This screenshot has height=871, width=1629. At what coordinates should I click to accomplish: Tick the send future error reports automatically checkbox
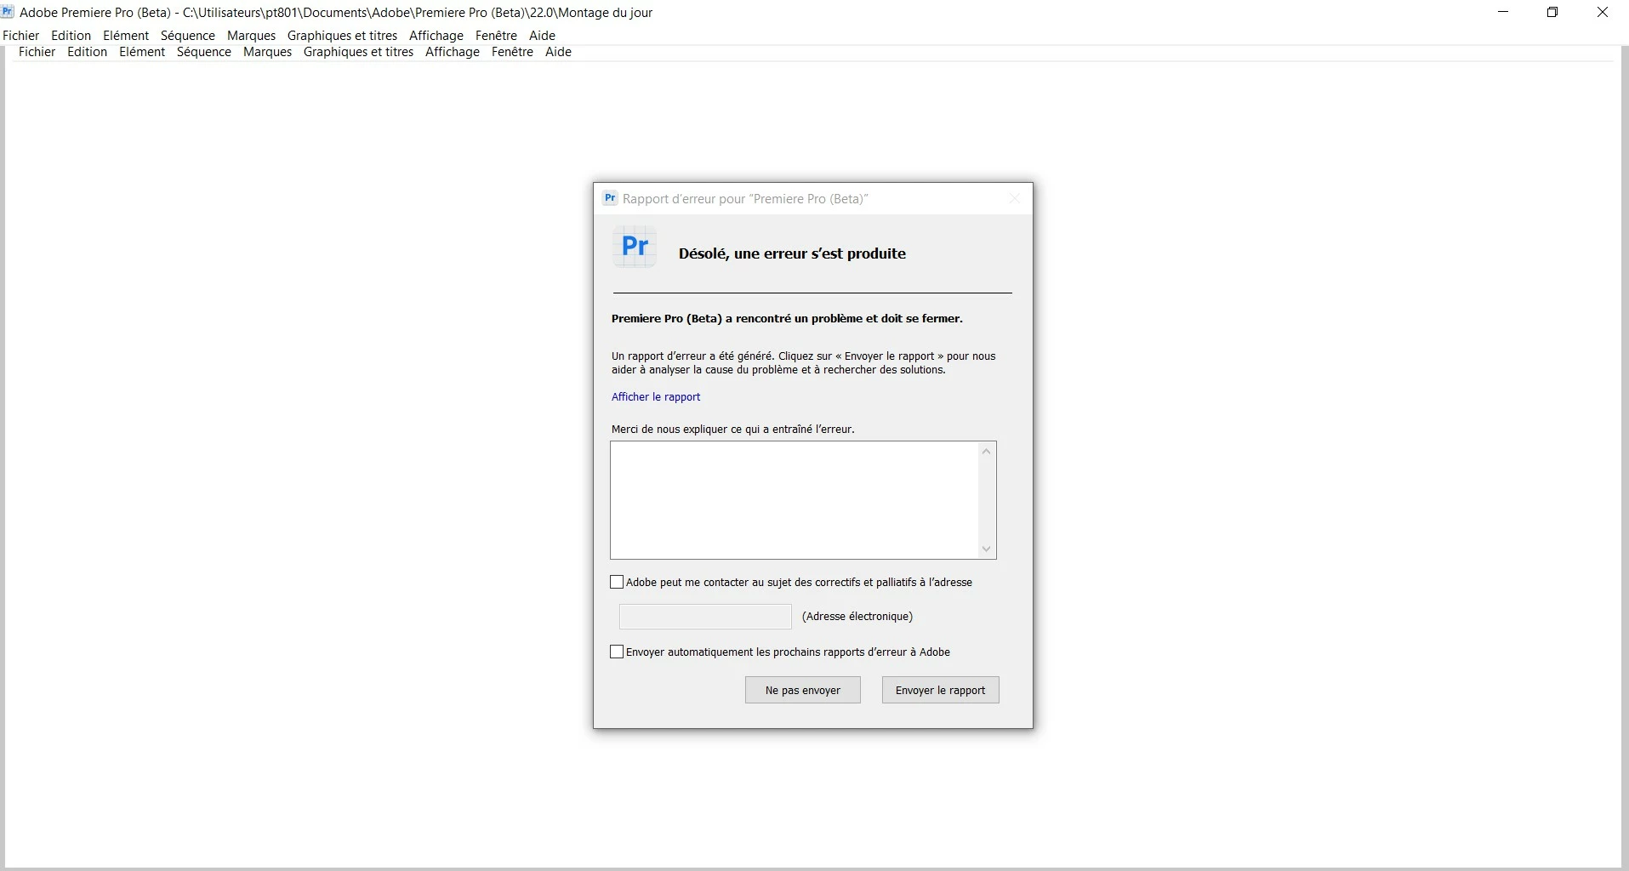point(617,652)
